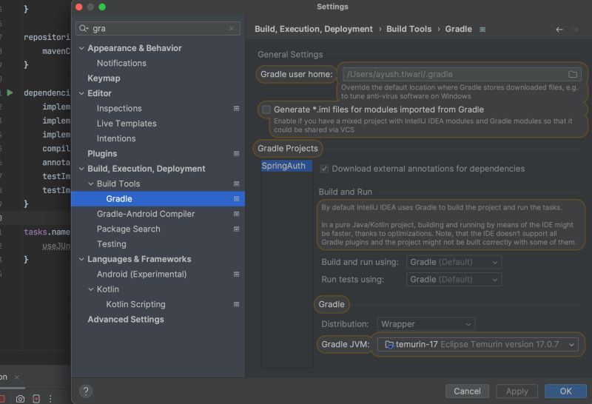This screenshot has width=592, height=404.
Task: Click the red exit icon in bottom toolbar
Action: coord(36,399)
